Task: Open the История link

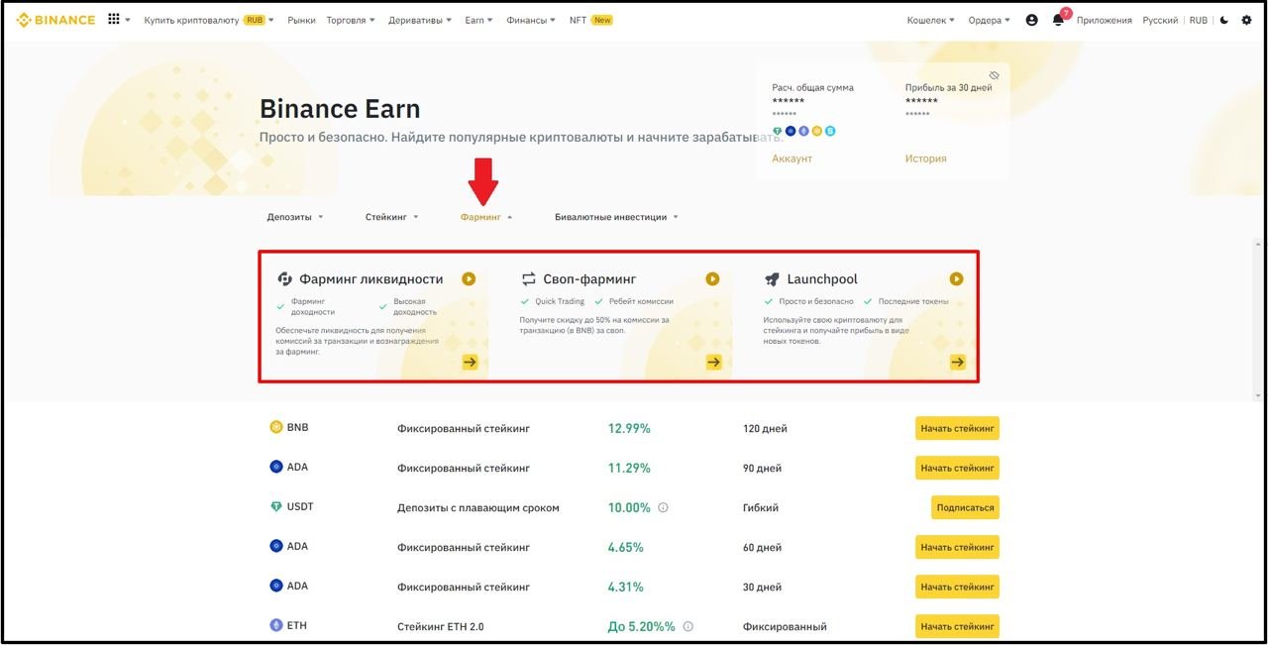Action: (925, 159)
